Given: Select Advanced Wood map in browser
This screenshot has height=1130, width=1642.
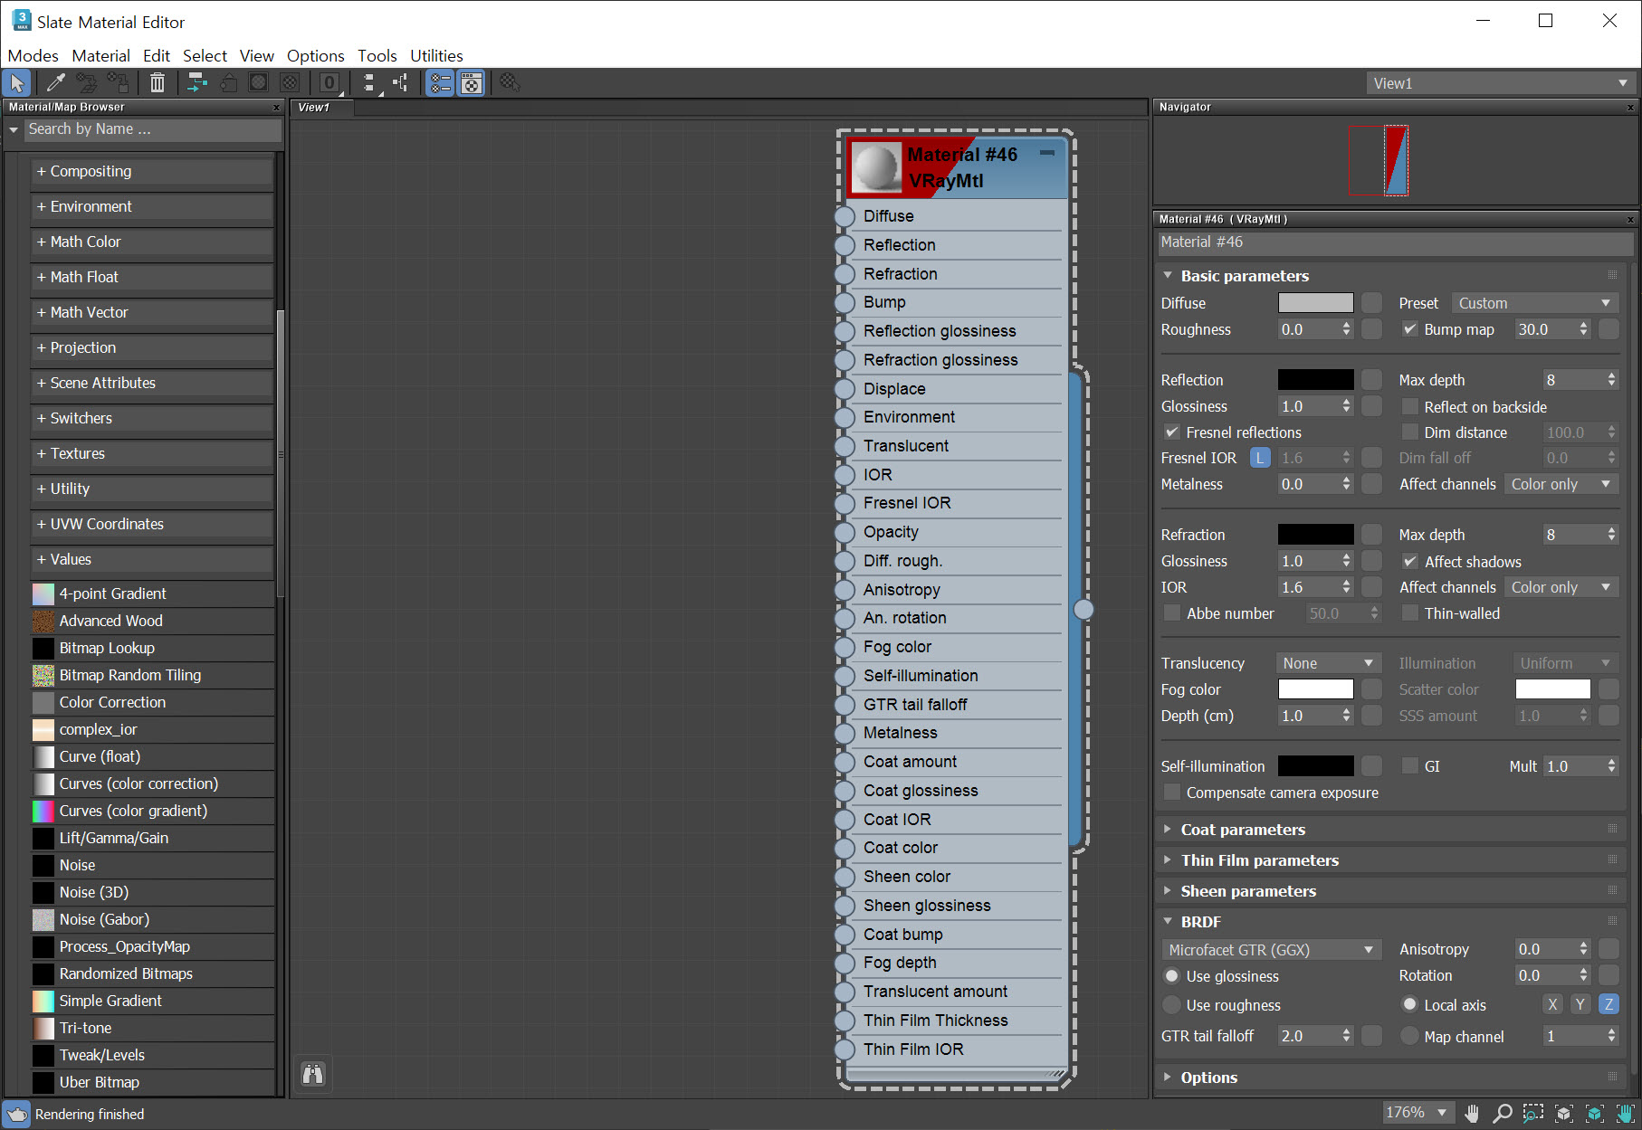Looking at the screenshot, I should 152,621.
